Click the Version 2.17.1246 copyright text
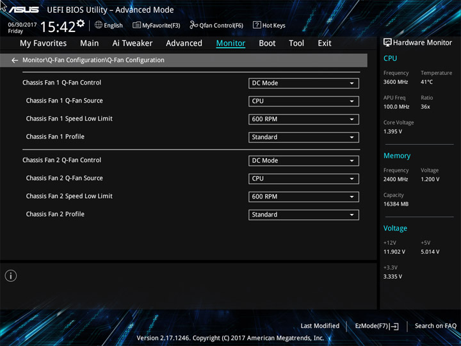The image size is (461, 346). [x=230, y=338]
